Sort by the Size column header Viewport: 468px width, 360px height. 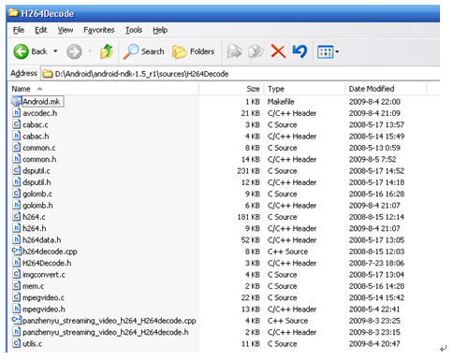[x=231, y=89]
